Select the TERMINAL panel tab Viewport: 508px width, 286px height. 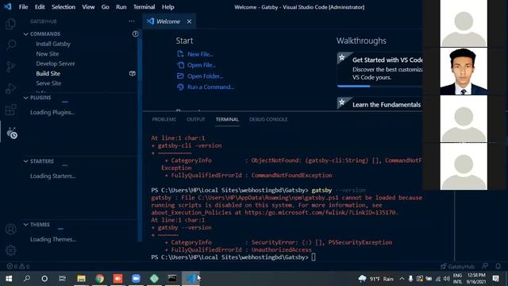point(227,119)
